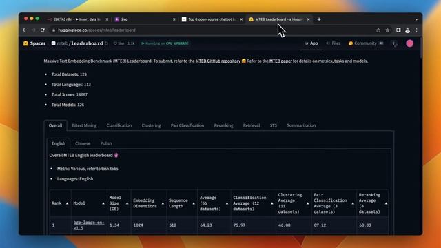441x248 pixels.
Task: Open the MTEB paper link
Action: 280,61
